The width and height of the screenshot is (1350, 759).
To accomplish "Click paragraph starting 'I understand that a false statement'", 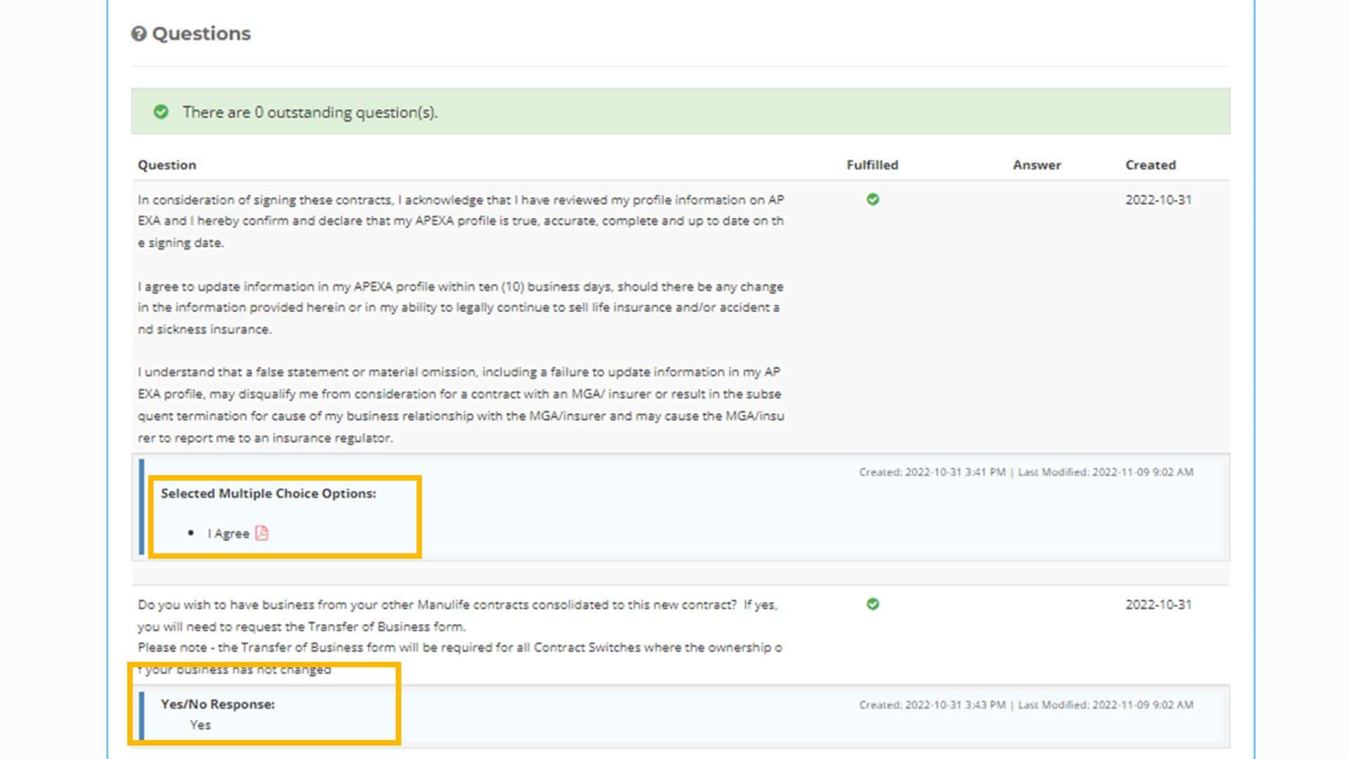I will pos(461,405).
